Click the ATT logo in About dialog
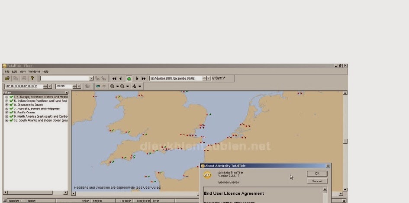 (x=207, y=175)
